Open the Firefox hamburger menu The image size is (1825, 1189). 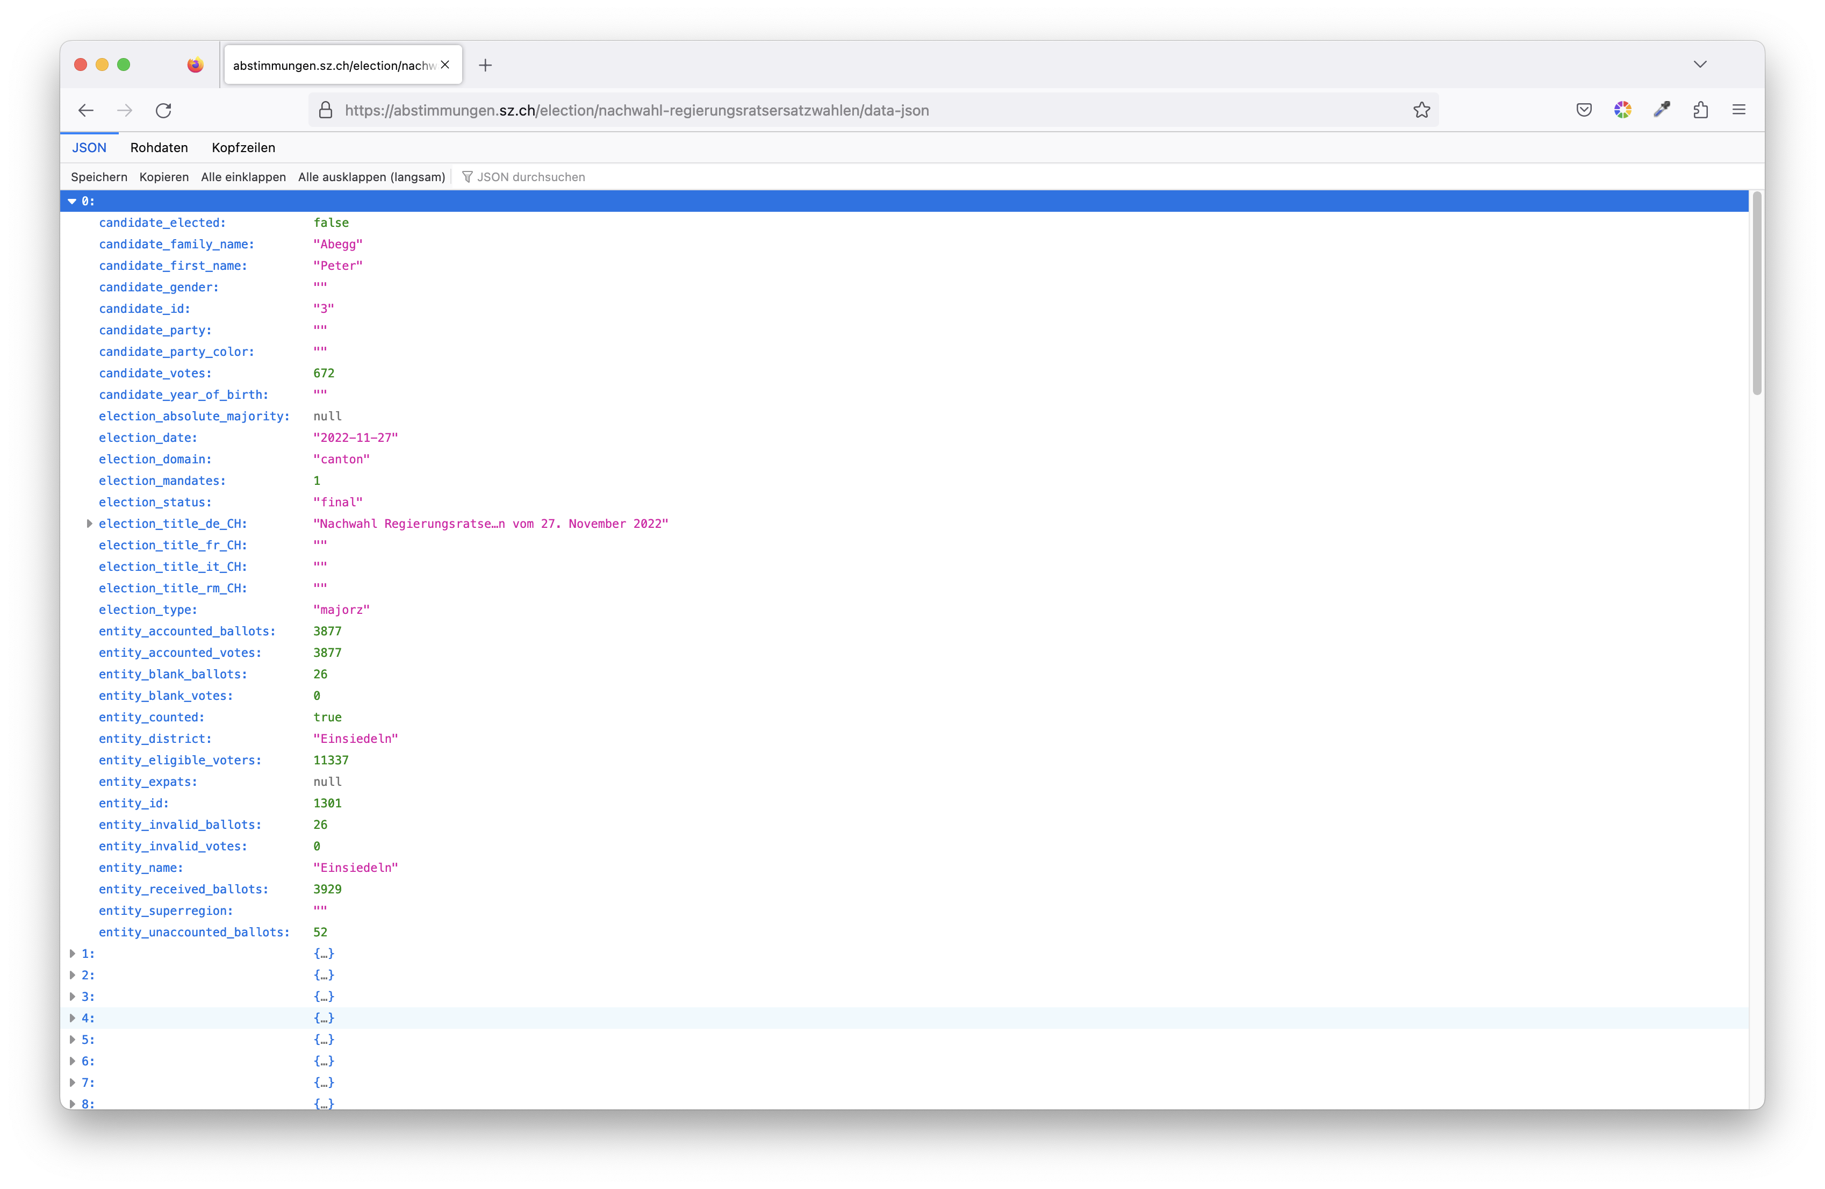click(x=1739, y=111)
